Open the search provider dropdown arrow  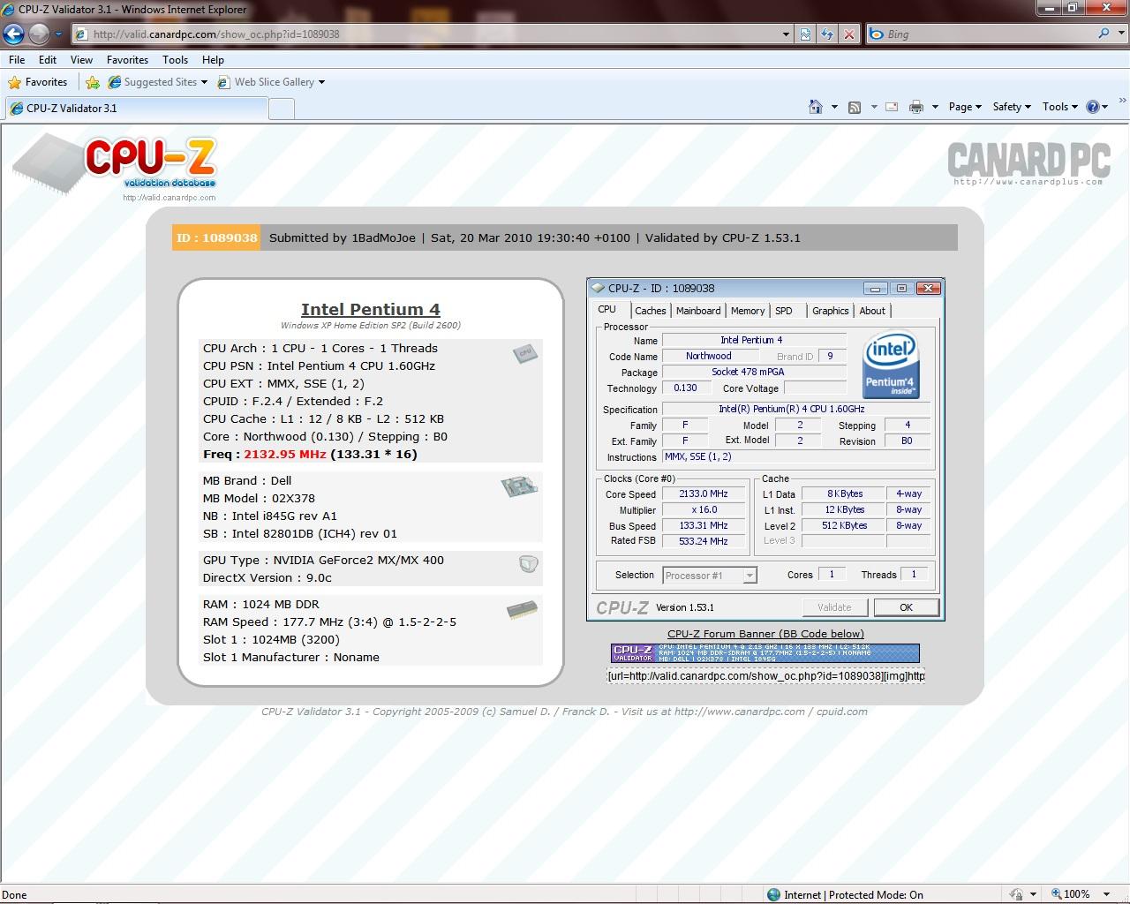point(1120,34)
